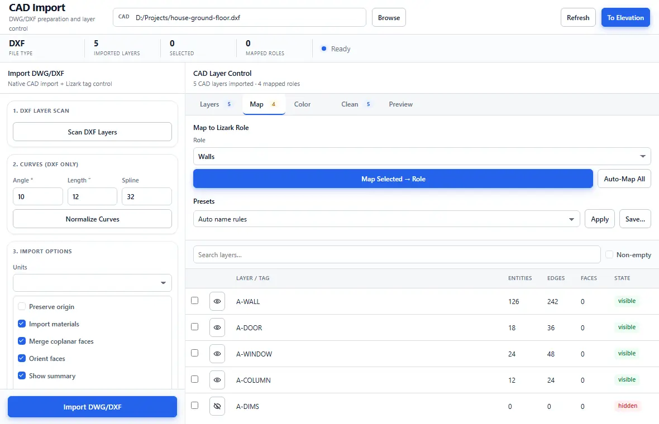This screenshot has width=659, height=424.
Task: Uncheck Show summary option
Action: (22, 375)
